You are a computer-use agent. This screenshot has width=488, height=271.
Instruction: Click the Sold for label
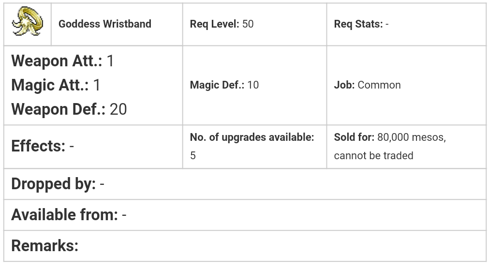coord(354,137)
